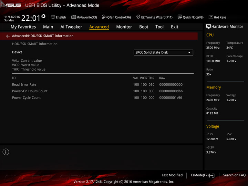Click the Voltage heading in Hardware Monitor
This screenshot has width=248, height=186.
[x=213, y=126]
